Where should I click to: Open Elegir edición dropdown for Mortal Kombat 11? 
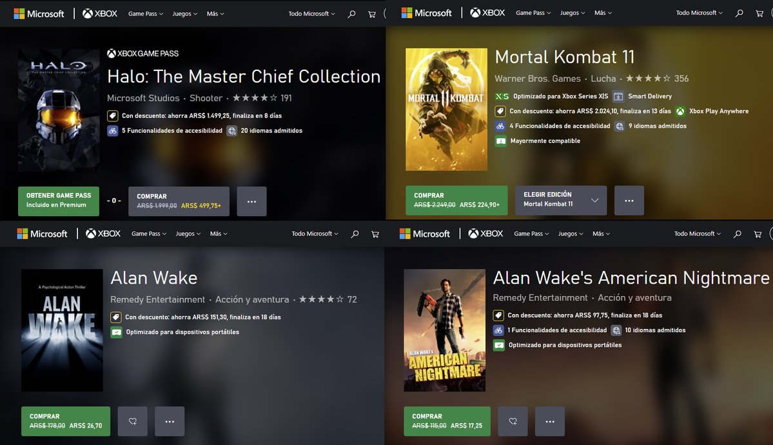(561, 201)
